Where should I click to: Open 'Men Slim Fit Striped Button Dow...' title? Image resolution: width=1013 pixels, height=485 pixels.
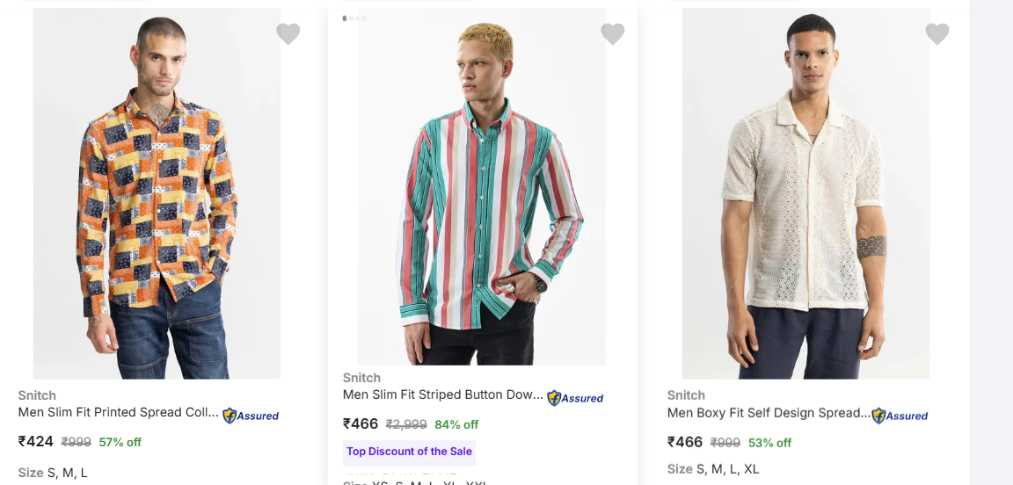442,395
